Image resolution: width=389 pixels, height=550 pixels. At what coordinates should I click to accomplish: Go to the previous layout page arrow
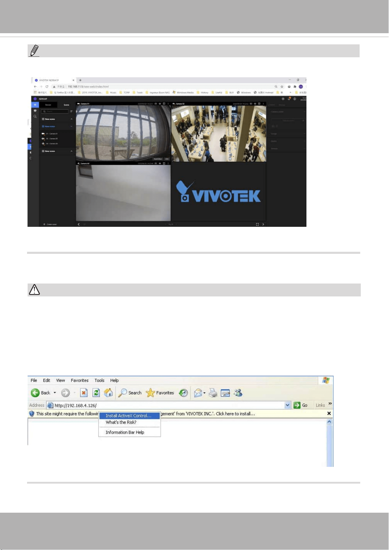[x=78, y=224]
